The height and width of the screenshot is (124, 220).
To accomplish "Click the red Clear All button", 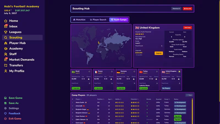I will coord(188,9).
